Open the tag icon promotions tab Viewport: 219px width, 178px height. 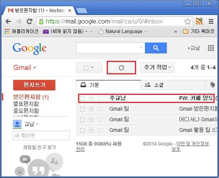pyautogui.click(x=212, y=85)
